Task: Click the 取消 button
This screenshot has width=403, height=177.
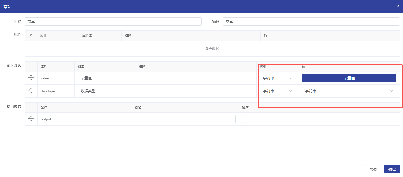Action: click(373, 169)
